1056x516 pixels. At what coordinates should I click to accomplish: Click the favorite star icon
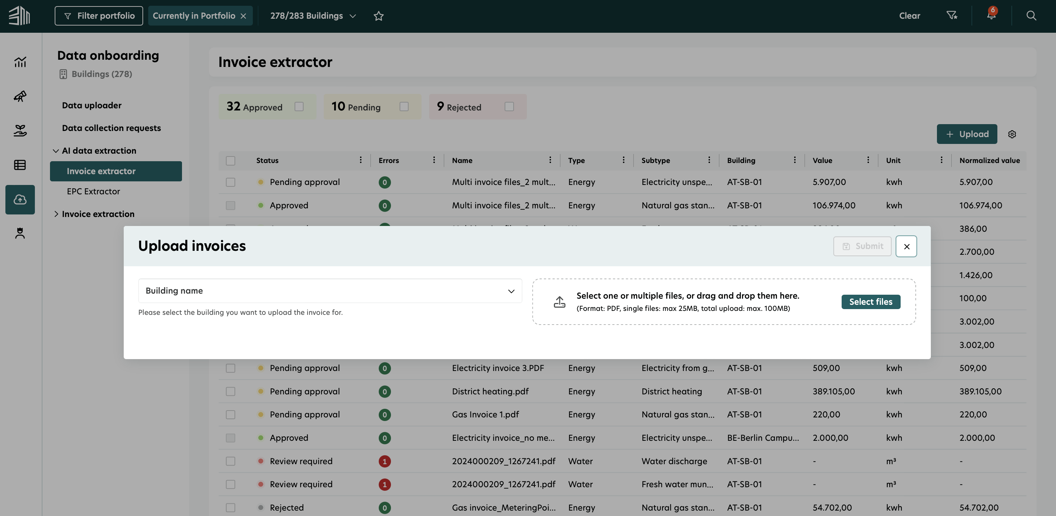pos(378,16)
